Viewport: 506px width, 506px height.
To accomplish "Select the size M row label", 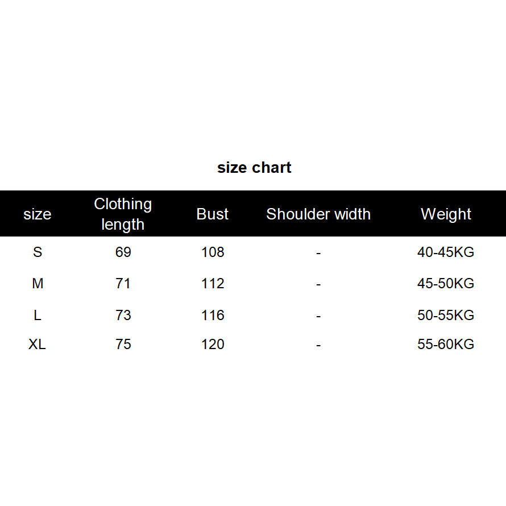I will click(x=38, y=283).
